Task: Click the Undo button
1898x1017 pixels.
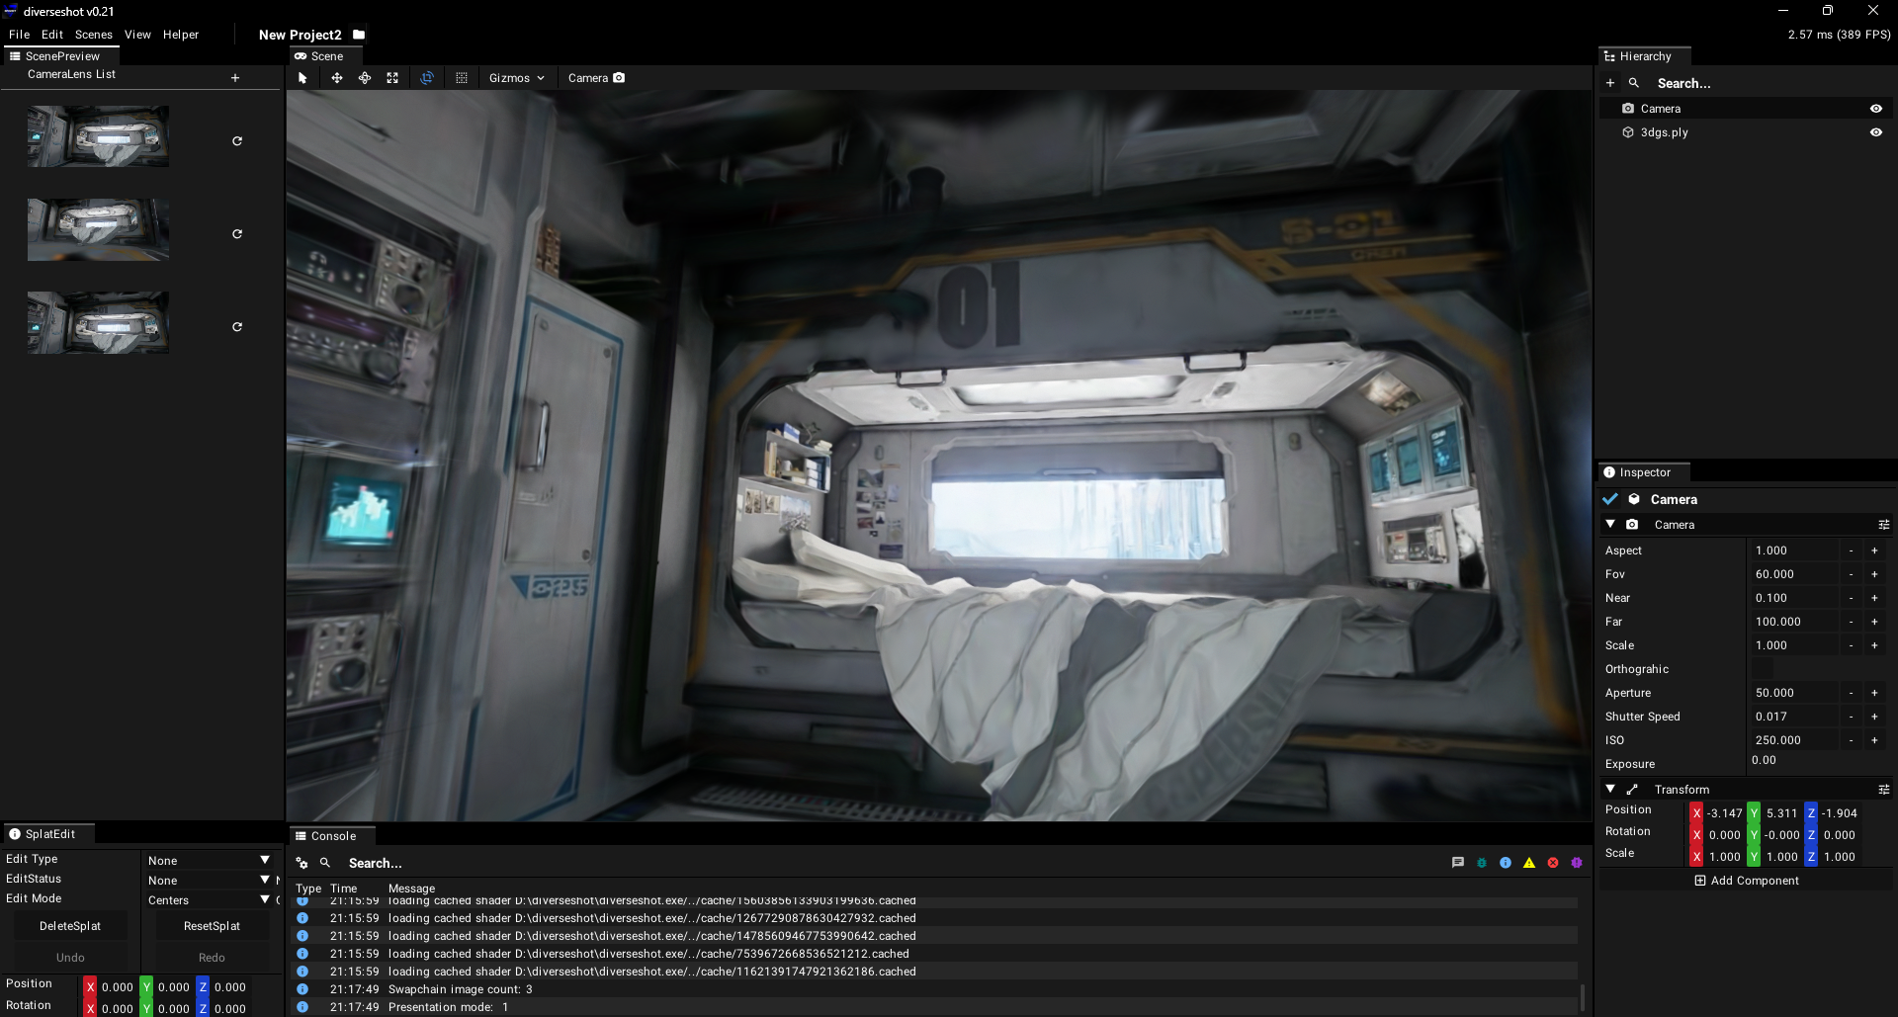Action: pyautogui.click(x=70, y=958)
